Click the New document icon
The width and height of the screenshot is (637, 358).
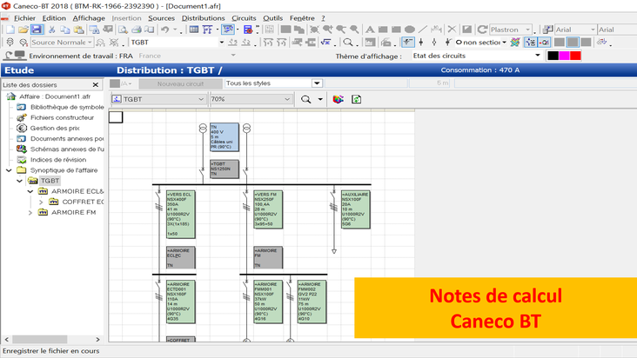tap(10, 30)
